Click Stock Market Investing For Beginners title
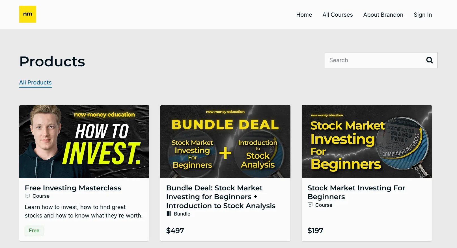Image resolution: width=457 pixels, height=248 pixels. 356,192
